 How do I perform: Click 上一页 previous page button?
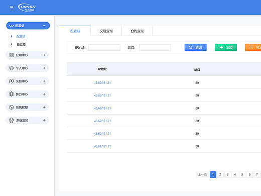(x=202, y=174)
